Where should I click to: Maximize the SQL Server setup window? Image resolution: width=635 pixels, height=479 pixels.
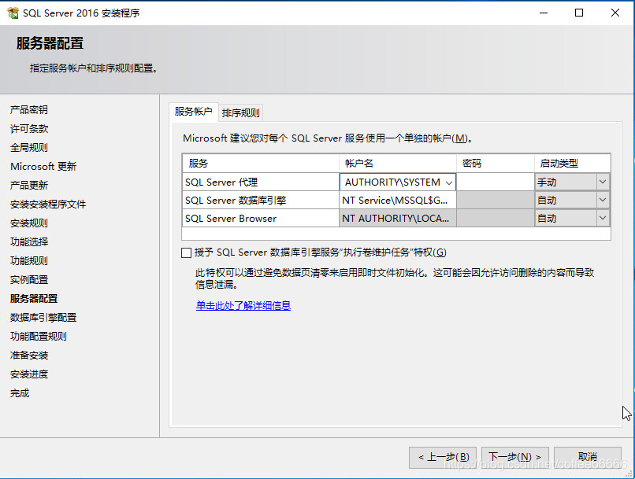click(x=579, y=13)
